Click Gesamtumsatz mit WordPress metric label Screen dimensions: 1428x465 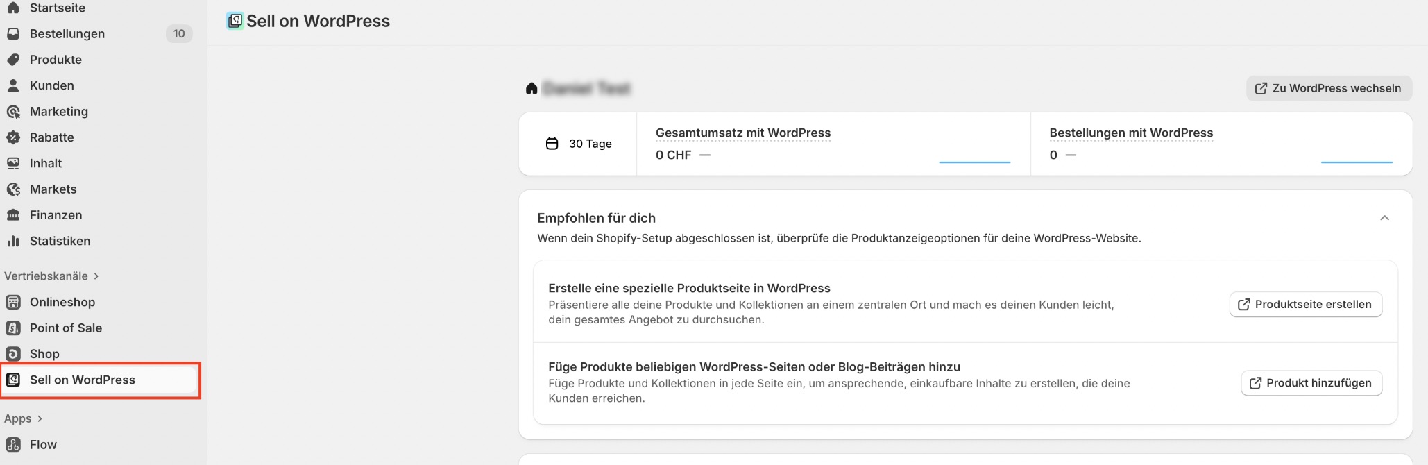pyautogui.click(x=743, y=133)
